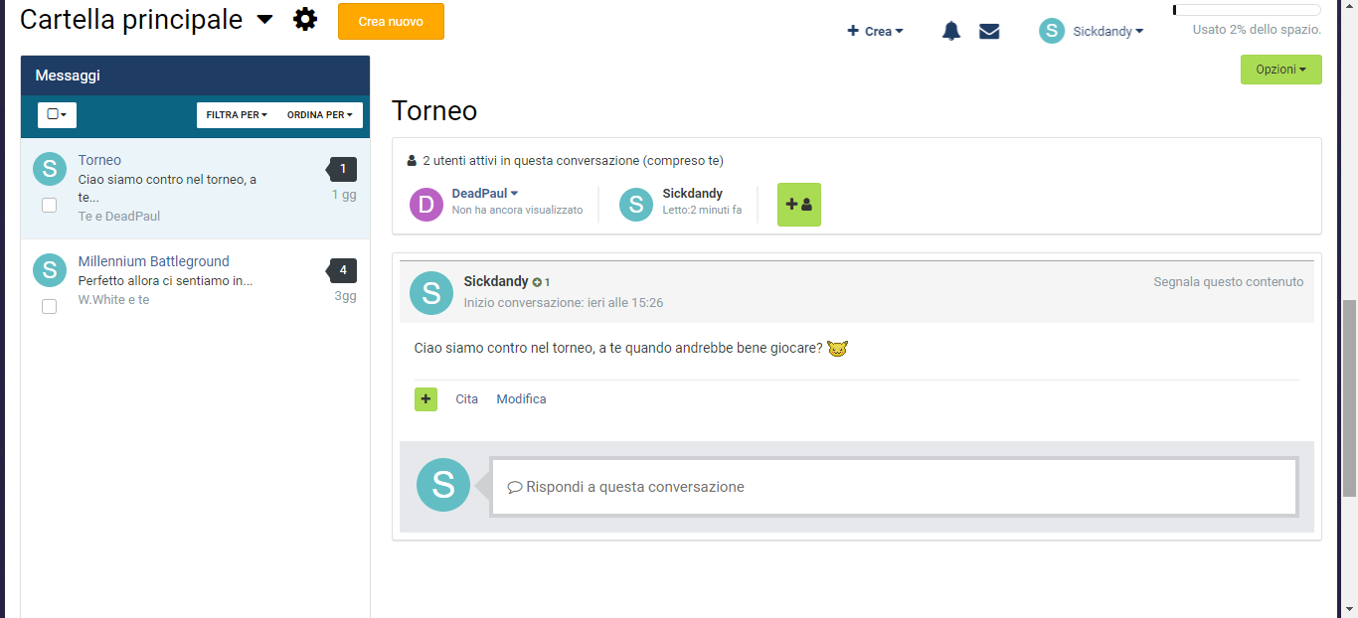
Task: Click the Segnala questo contenuto link
Action: point(1228,282)
